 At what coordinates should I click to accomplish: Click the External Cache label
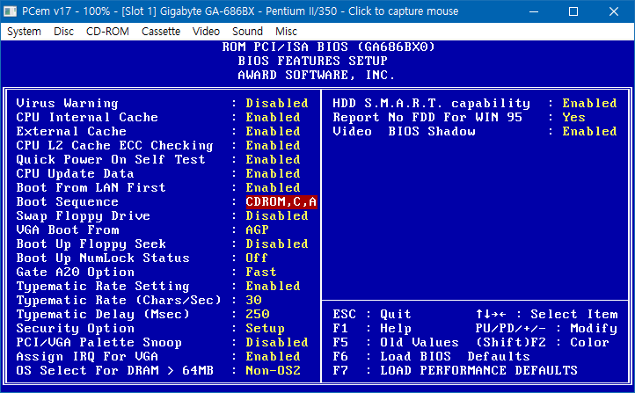(x=71, y=131)
